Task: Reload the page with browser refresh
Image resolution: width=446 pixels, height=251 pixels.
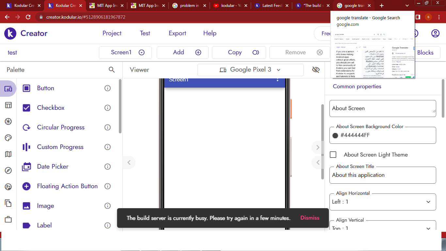Action: click(x=28, y=17)
